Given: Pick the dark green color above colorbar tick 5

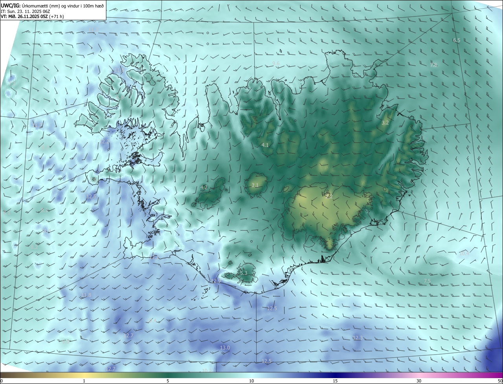Looking at the screenshot, I should [x=168, y=375].
